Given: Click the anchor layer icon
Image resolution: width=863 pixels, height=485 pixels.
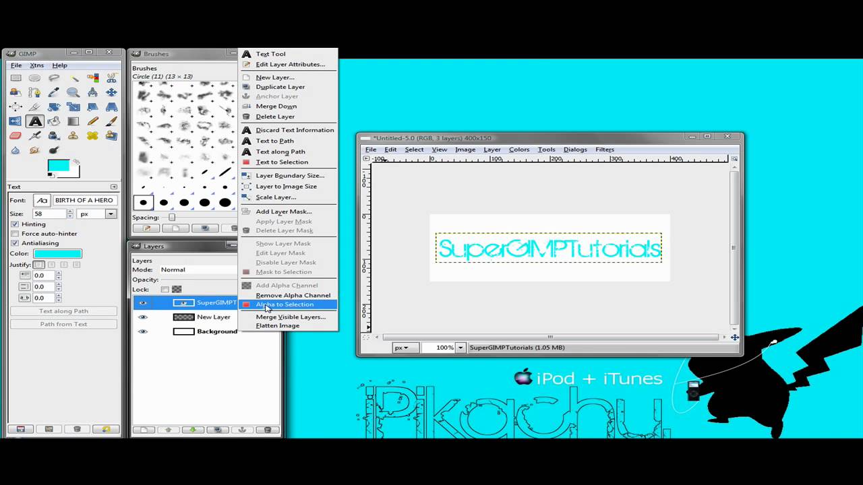Looking at the screenshot, I should (242, 430).
